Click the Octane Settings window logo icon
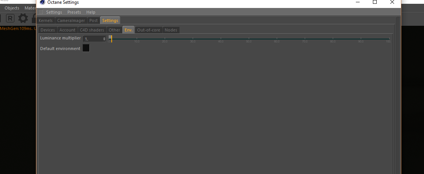This screenshot has height=174, width=424. pyautogui.click(x=42, y=2)
